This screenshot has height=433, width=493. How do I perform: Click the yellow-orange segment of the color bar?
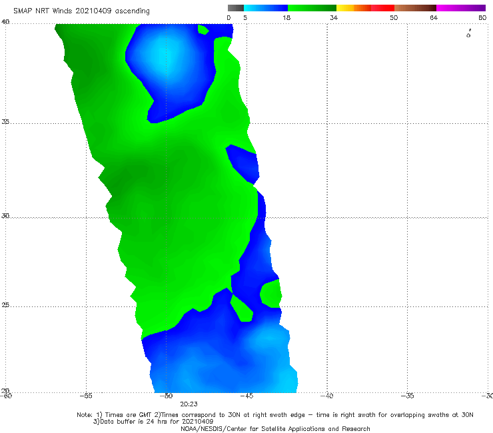tap(354, 8)
